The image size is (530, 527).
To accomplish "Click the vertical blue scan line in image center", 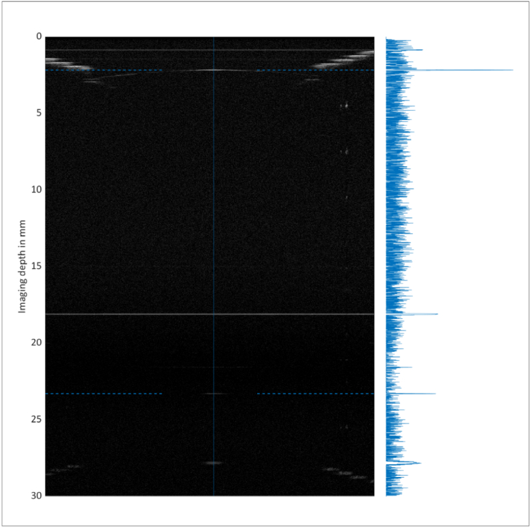I will click(214, 205).
